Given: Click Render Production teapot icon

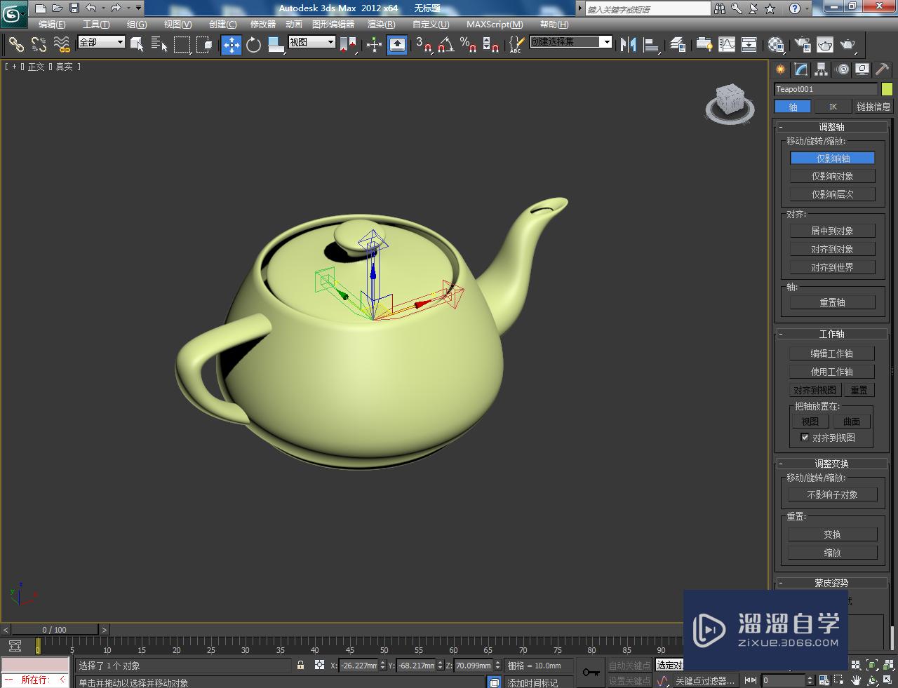Looking at the screenshot, I should point(848,44).
